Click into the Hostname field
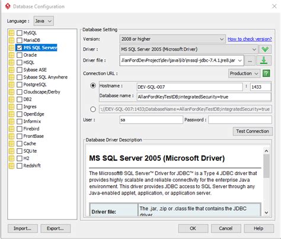This screenshot has height=239, width=281. coord(190,87)
